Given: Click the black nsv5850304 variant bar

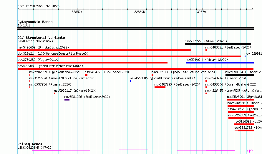Looking at the screenshot, I should 240,75.
